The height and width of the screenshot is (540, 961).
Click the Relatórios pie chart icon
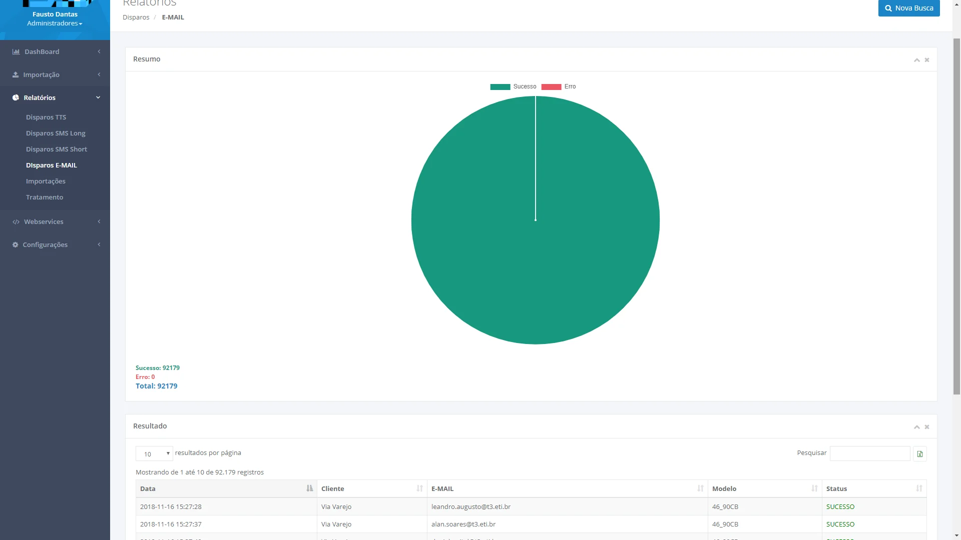(x=16, y=98)
